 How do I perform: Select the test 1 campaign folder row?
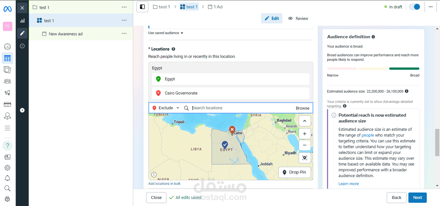pyautogui.click(x=81, y=7)
